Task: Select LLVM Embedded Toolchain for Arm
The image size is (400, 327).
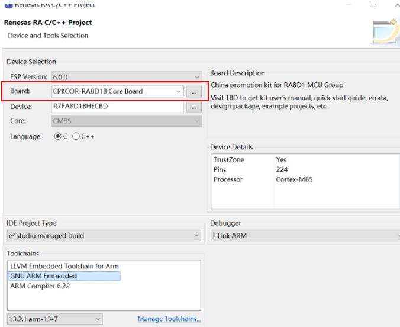Action: [64, 266]
